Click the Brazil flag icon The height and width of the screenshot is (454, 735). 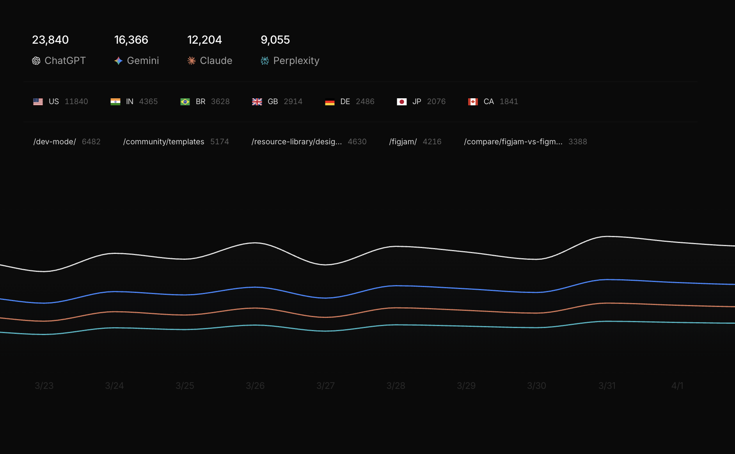click(x=185, y=102)
